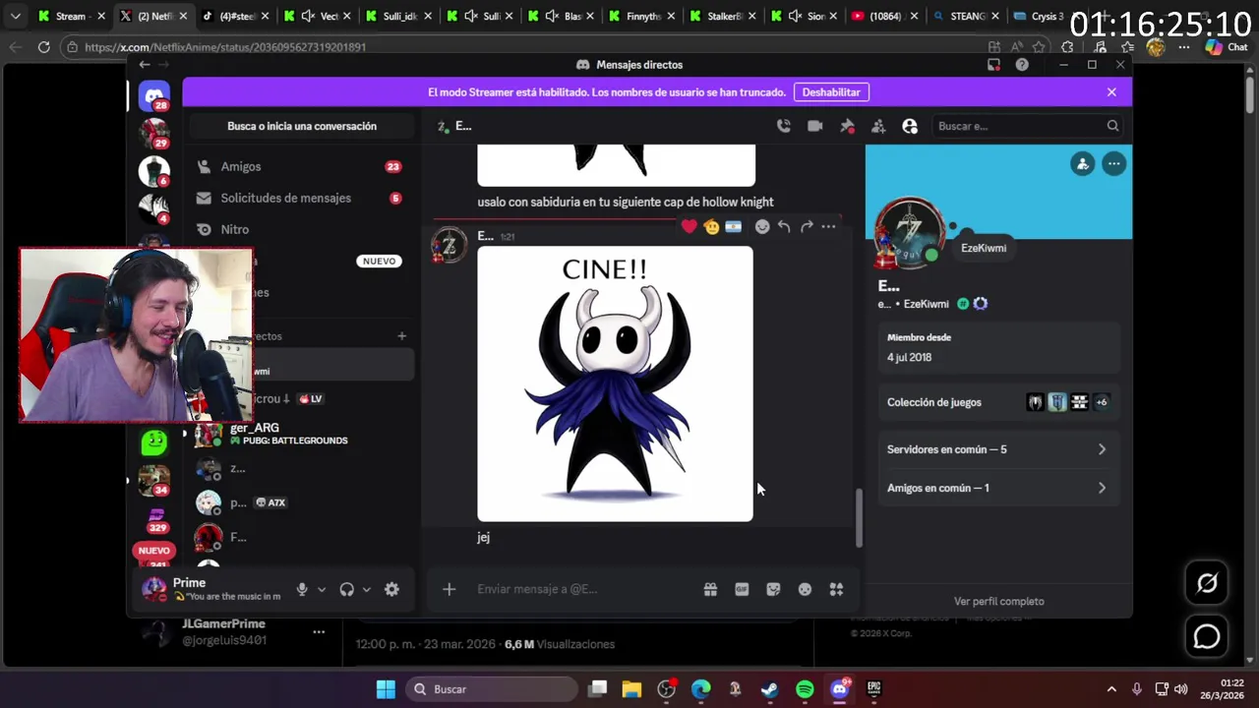
Task: Open profile more options three dots
Action: [x=1113, y=164]
